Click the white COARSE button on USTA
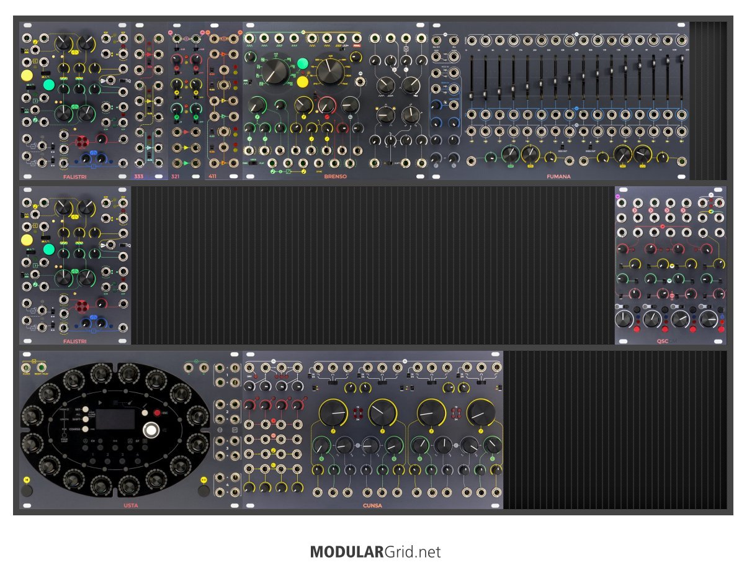This screenshot has width=752, height=565. coord(86,429)
